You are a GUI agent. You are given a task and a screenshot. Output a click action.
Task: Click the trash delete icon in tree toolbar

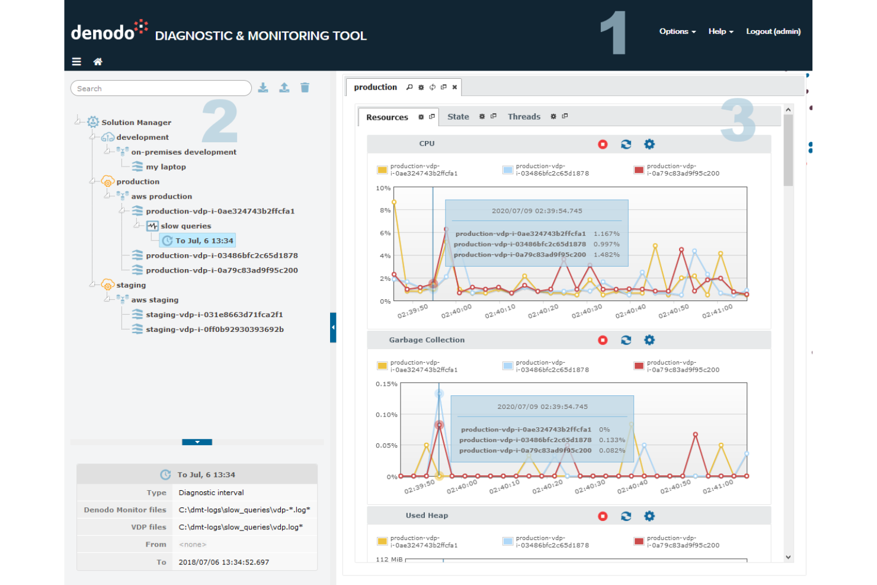305,88
